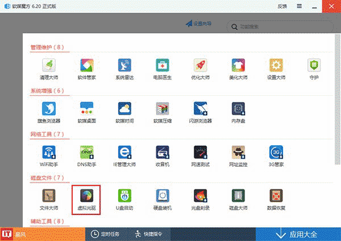Open 文件大师 file master
The image size is (341, 241).
pyautogui.click(x=49, y=200)
